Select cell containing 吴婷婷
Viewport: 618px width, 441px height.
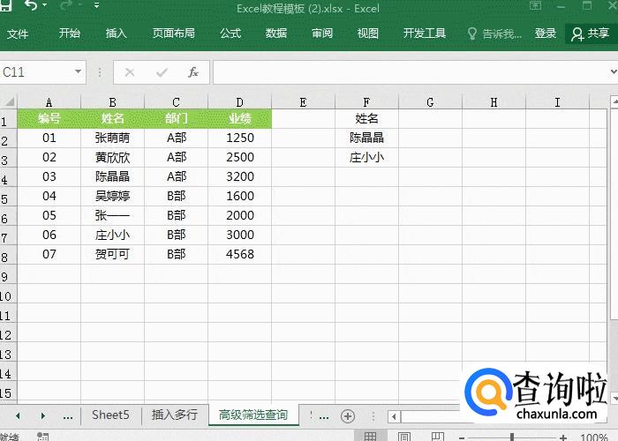tap(112, 196)
